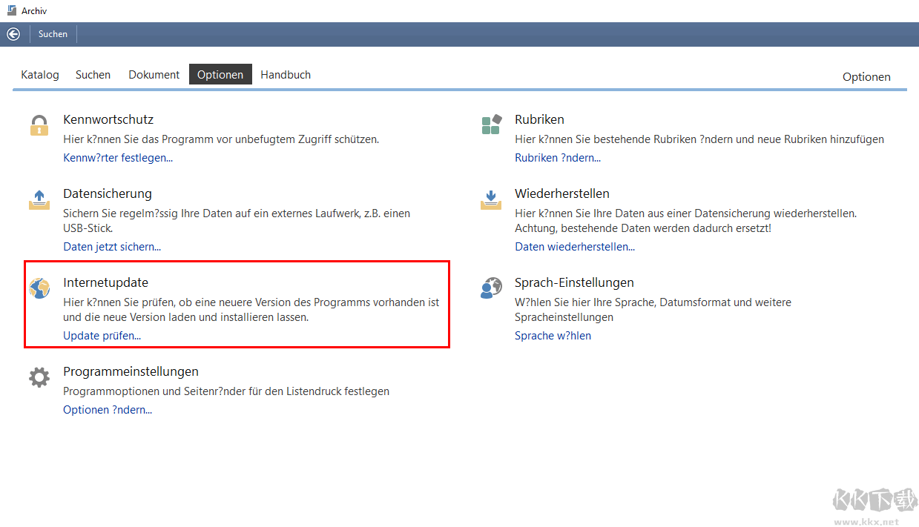
Task: Click the Archiv app icon in title bar
Action: coord(11,11)
